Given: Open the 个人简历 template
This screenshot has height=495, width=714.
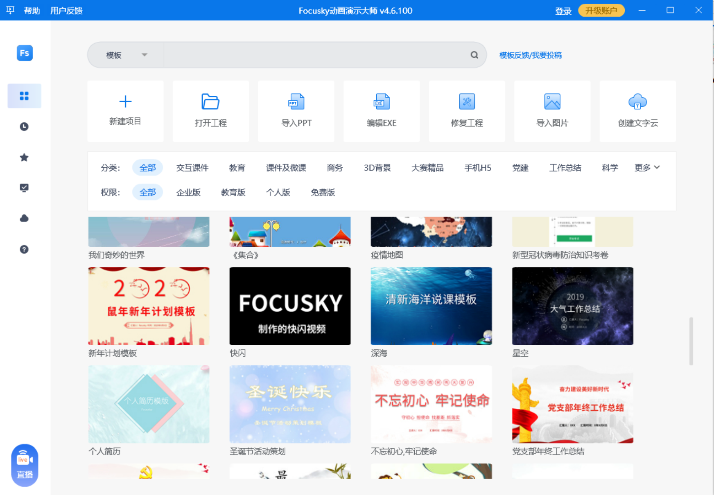Looking at the screenshot, I should 149,404.
